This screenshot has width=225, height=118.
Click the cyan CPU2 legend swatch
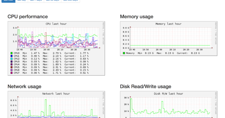[x=12, y=59]
